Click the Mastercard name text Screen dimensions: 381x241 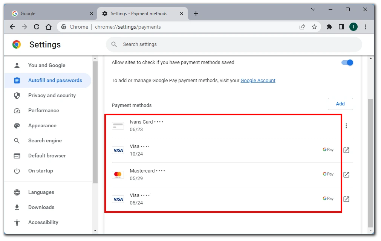click(x=142, y=171)
